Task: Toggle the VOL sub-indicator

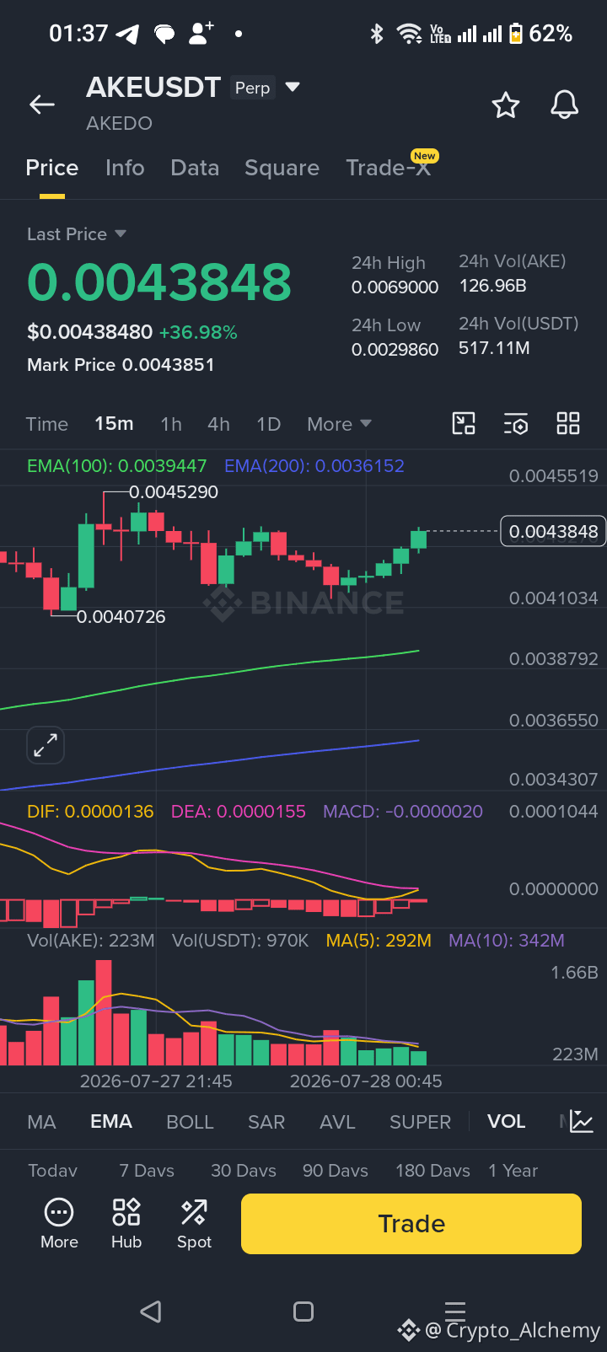Action: [506, 1122]
